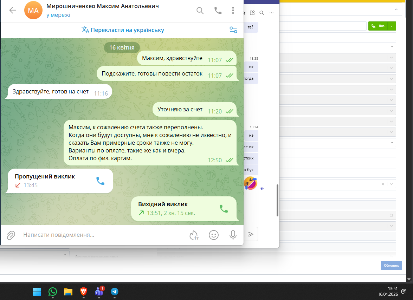Open the MA contact avatar
Viewport: 413px width, 300px height.
[33, 11]
